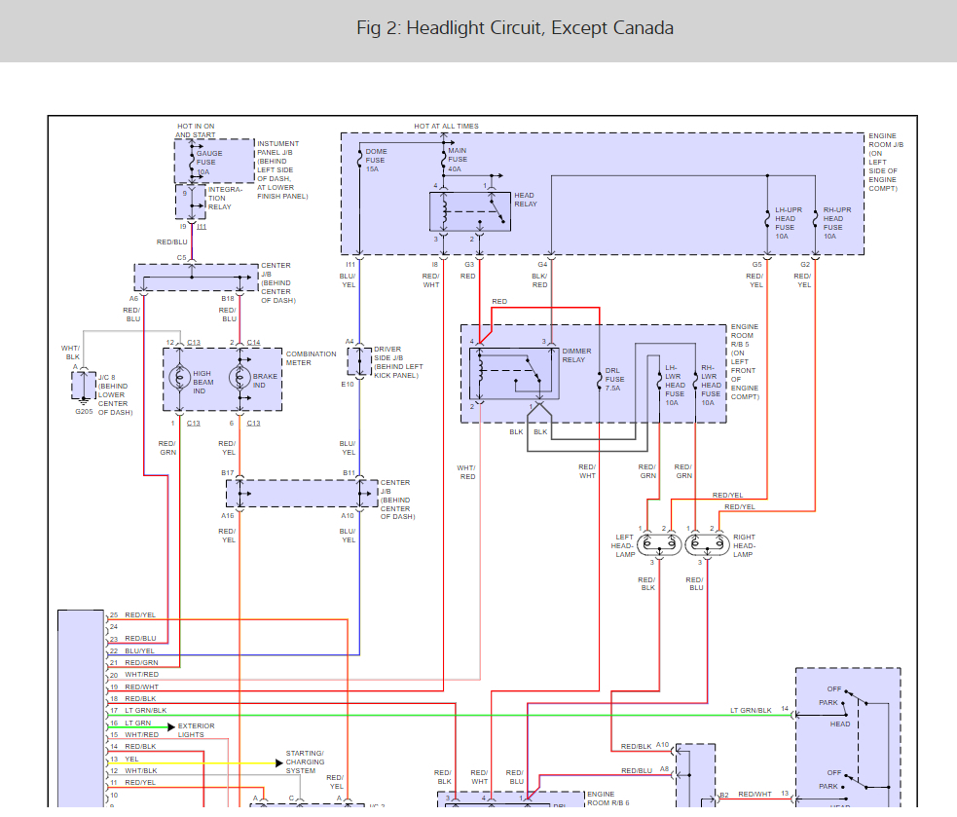Click the Brake indicator bulb symbol
The image size is (957, 817).
click(239, 378)
